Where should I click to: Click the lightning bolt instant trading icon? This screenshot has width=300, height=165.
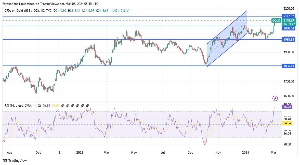[x=275, y=98]
